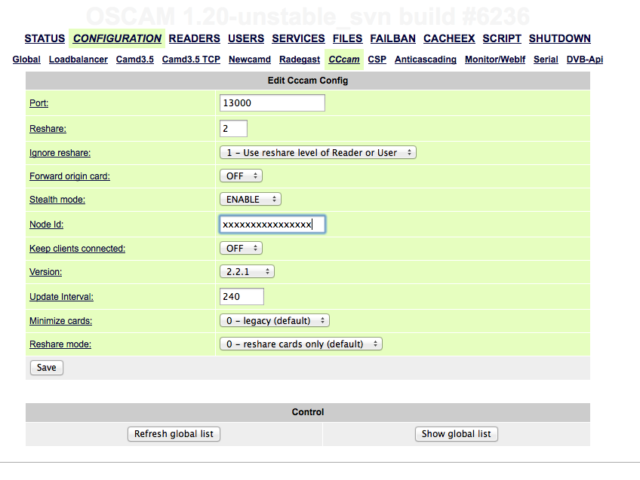This screenshot has width=640, height=480.
Task: Switch to the Newcamd config tab
Action: click(250, 60)
